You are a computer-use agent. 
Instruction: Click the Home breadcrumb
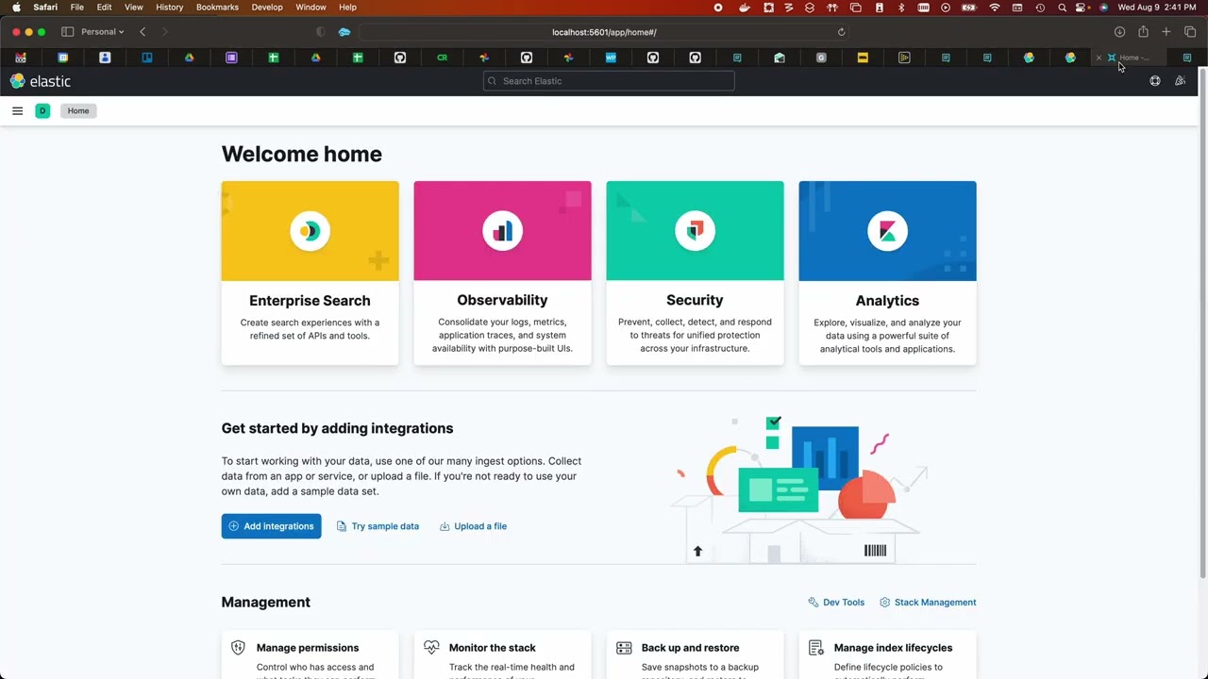pos(78,111)
